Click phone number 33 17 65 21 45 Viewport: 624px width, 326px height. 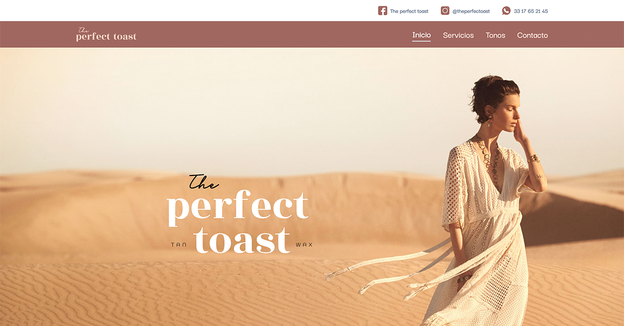click(x=531, y=11)
